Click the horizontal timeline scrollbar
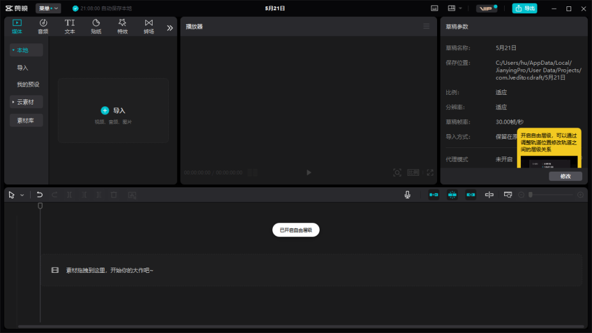The image size is (592, 333). (x=301, y=327)
